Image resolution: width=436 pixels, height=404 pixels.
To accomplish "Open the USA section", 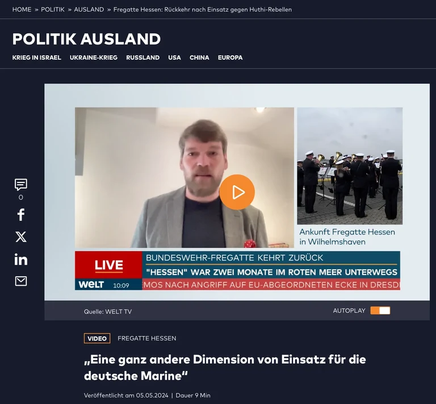I will (x=174, y=57).
